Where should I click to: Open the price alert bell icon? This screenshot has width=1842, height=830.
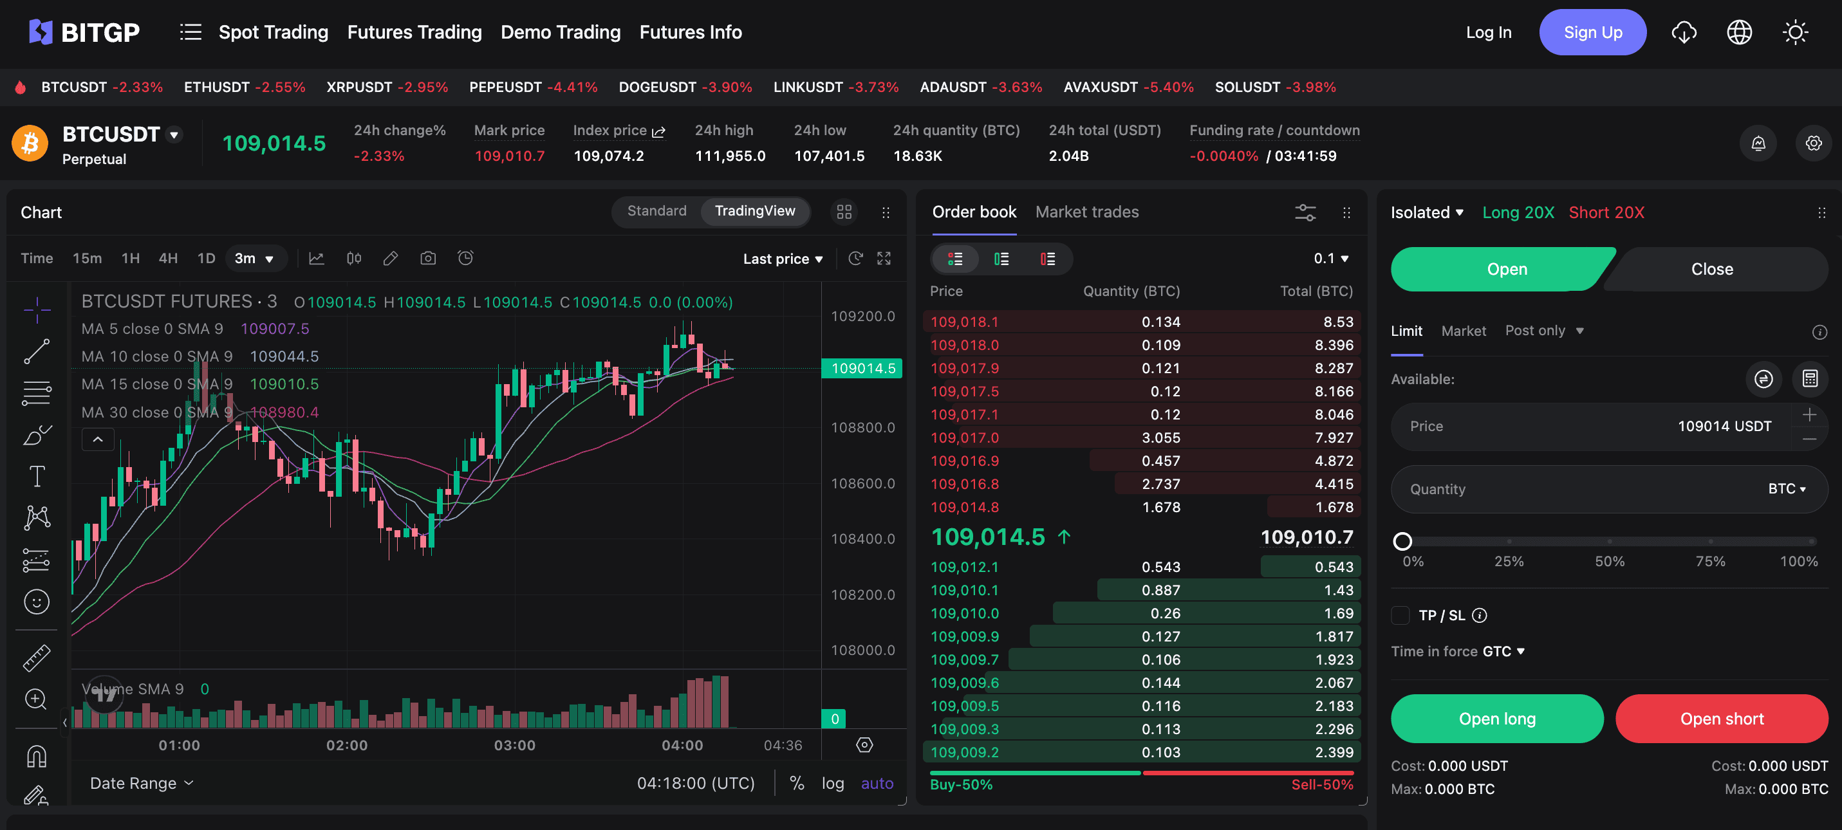[1758, 143]
